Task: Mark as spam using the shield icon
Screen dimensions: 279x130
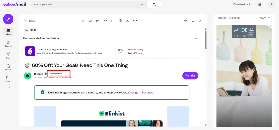Action: coord(127,21)
